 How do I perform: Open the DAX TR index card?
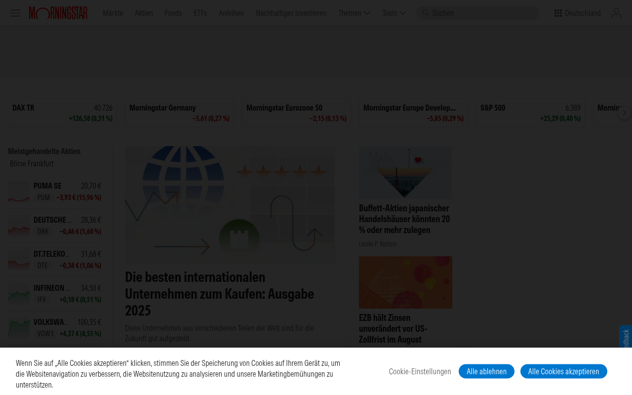(x=63, y=113)
